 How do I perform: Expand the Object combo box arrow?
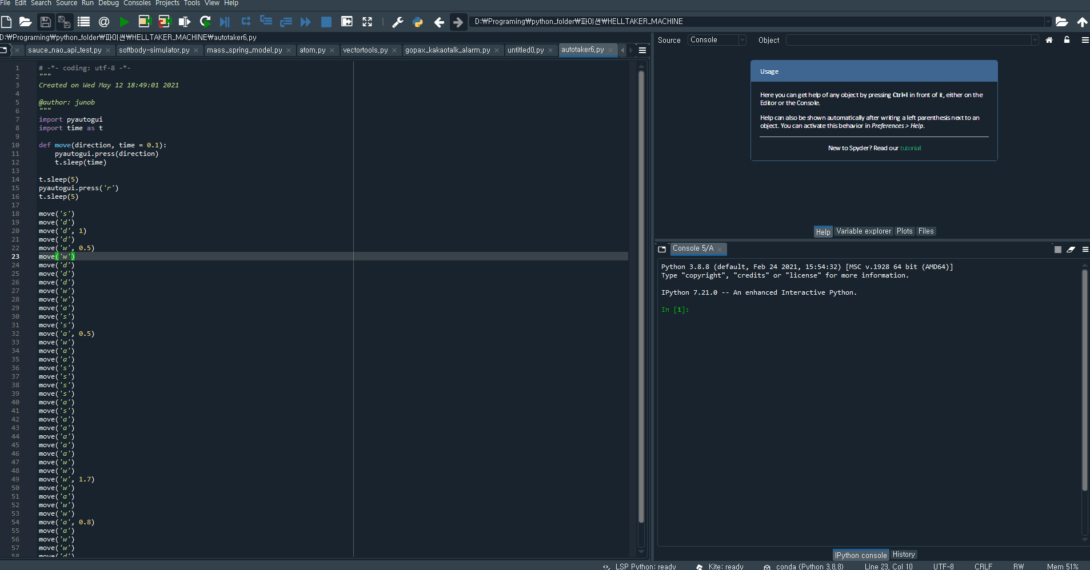[1035, 40]
